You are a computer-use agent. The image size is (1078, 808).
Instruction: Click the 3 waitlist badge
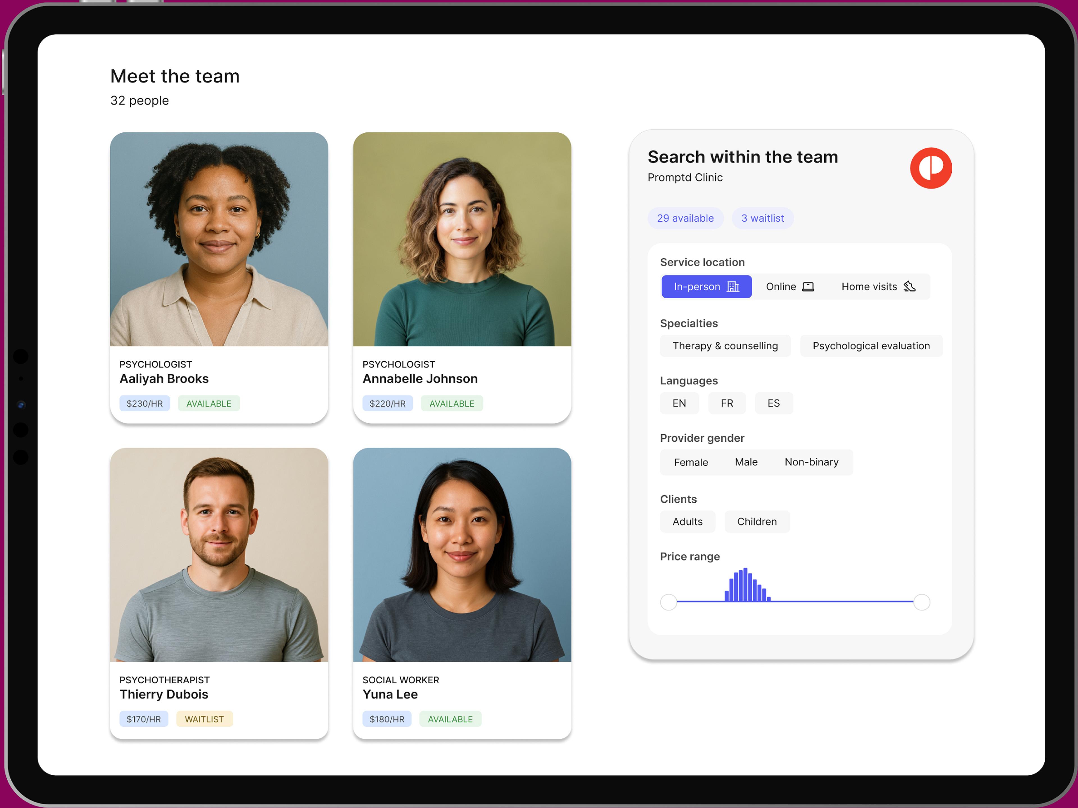[x=762, y=218]
